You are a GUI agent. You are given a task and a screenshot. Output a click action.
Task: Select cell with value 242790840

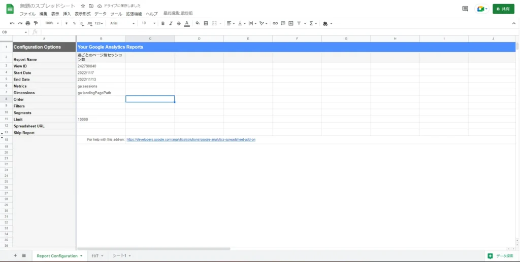pyautogui.click(x=101, y=66)
